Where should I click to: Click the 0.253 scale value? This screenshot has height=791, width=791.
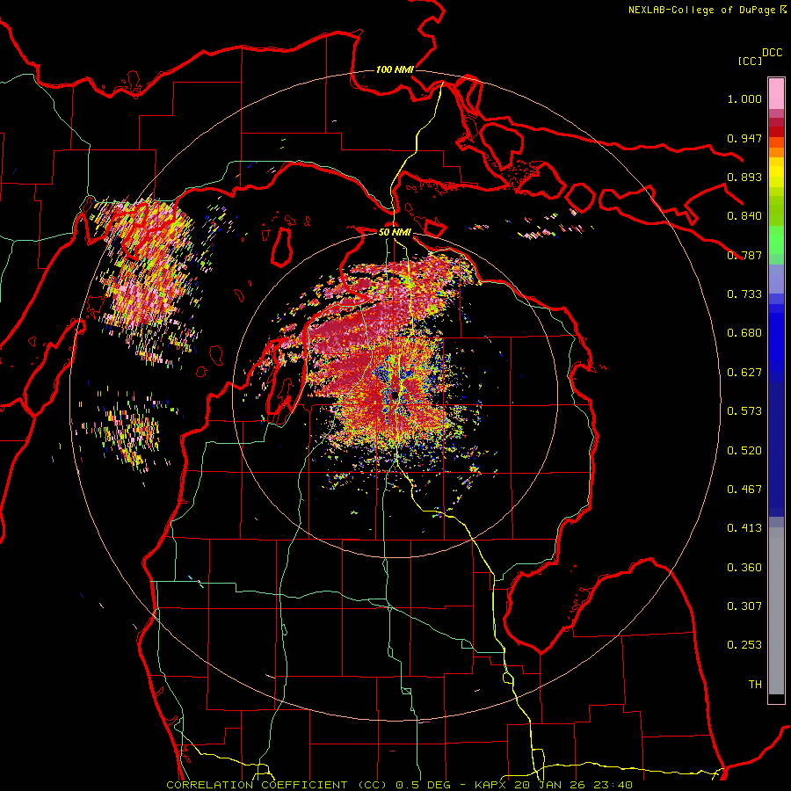[x=744, y=645]
